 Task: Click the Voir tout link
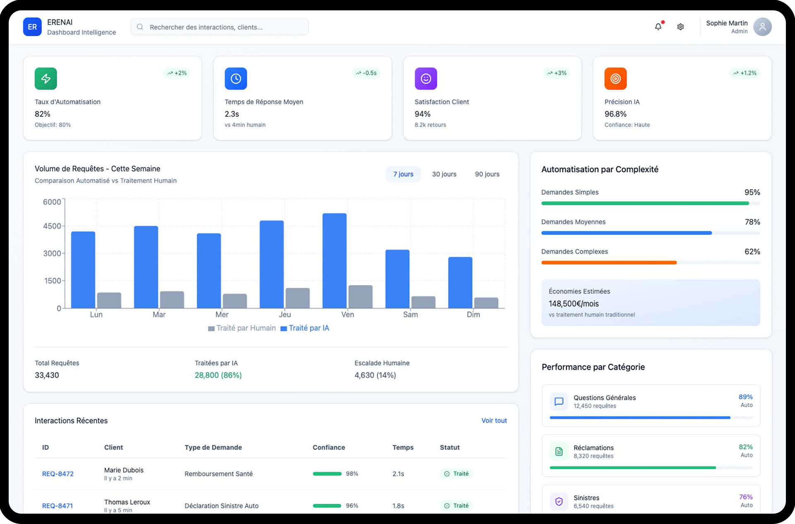(494, 421)
